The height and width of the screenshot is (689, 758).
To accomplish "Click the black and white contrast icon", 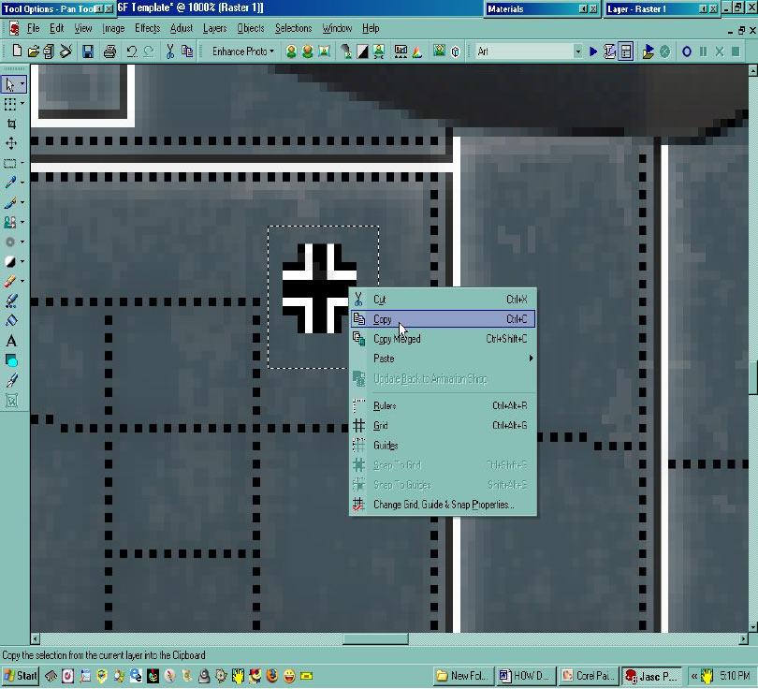I will click(362, 51).
